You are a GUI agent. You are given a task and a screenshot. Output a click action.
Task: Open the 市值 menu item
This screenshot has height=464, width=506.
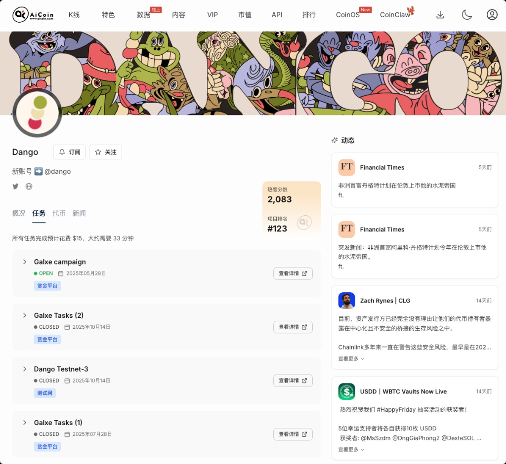[x=245, y=15]
